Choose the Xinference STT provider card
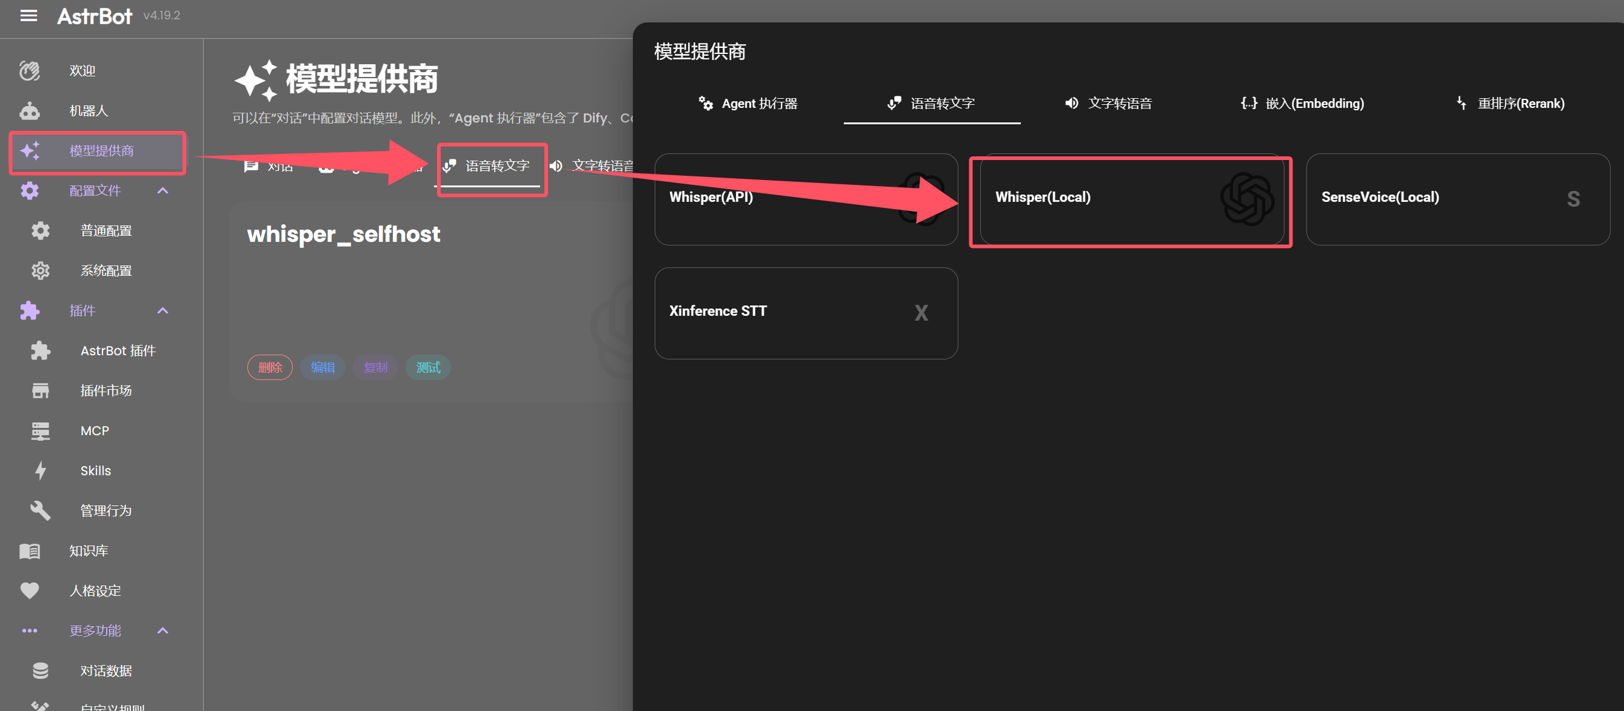This screenshot has width=1624, height=711. tap(806, 313)
